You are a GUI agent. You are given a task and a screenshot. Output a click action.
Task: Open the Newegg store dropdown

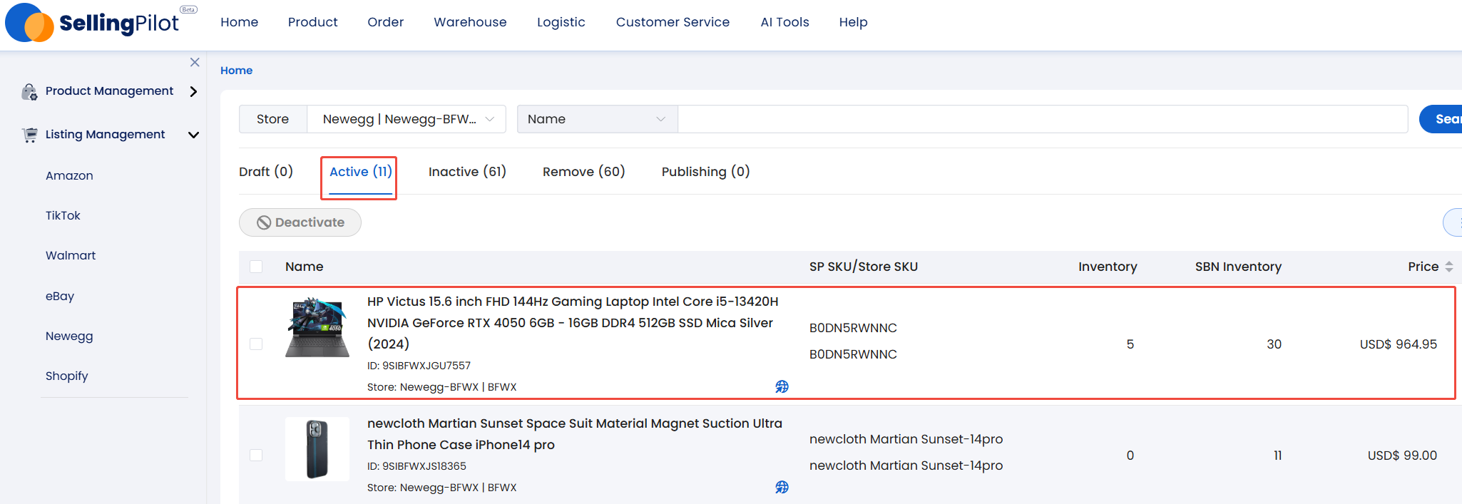click(x=407, y=119)
